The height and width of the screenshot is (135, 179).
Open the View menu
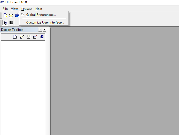click(x=14, y=9)
